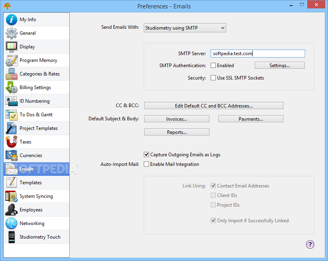Click Studiometry Touch phone icon
Viewport: 328px width, 261px height.
click(x=12, y=237)
